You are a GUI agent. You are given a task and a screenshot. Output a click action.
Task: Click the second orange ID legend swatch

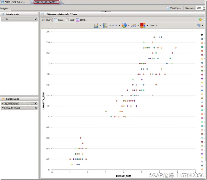tap(202, 43)
